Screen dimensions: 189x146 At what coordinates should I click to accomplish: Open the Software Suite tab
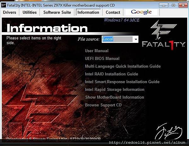pos(57,12)
